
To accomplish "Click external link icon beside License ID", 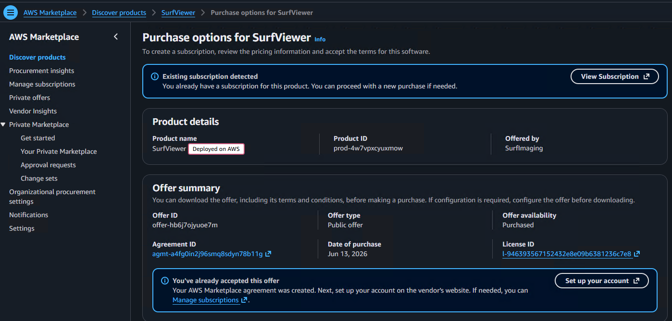I will point(637,254).
